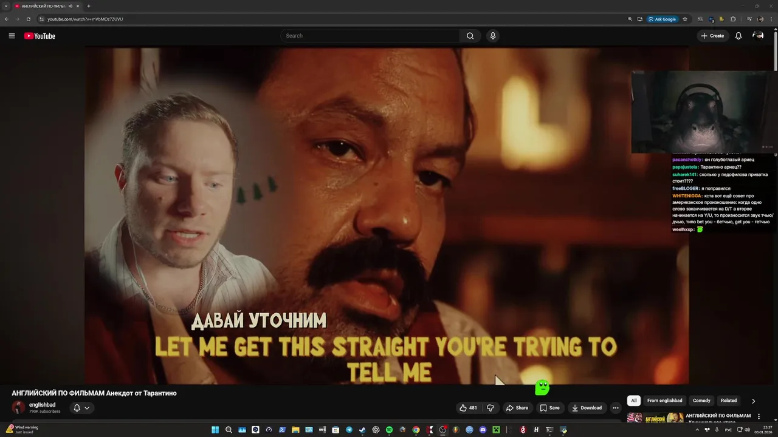Go to the YouTube home logo
This screenshot has height=437, width=778.
coord(40,36)
